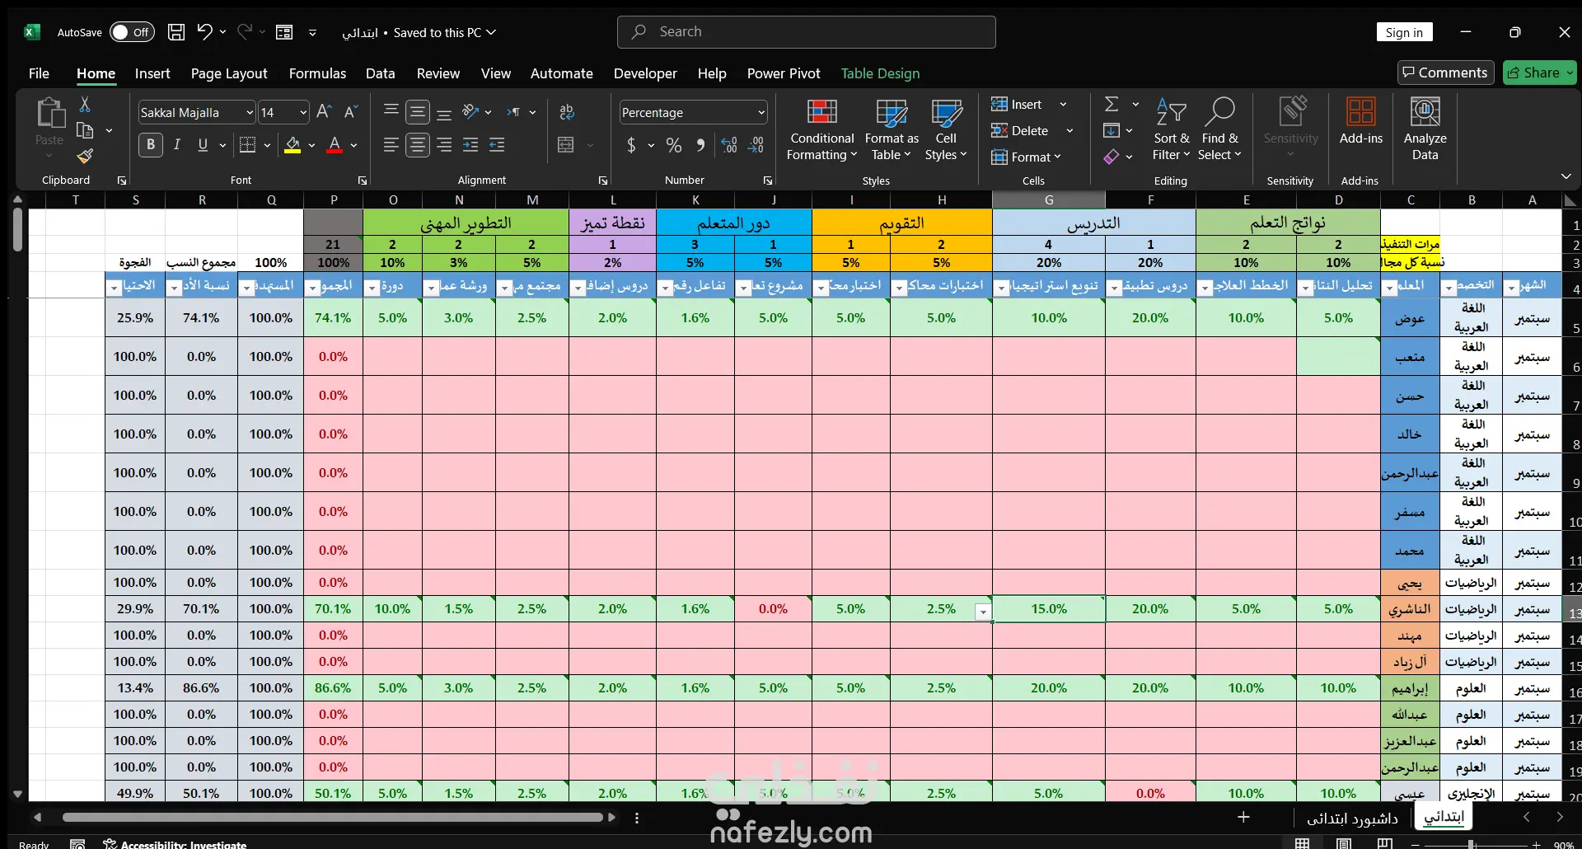Open Cell Styles gallery
The width and height of the screenshot is (1582, 849).
pyautogui.click(x=946, y=130)
